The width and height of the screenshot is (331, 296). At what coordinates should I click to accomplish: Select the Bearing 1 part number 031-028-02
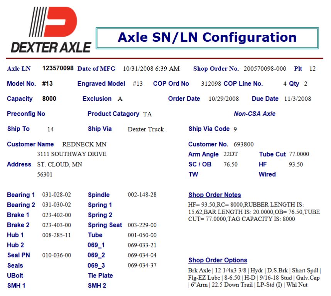(x=56, y=195)
